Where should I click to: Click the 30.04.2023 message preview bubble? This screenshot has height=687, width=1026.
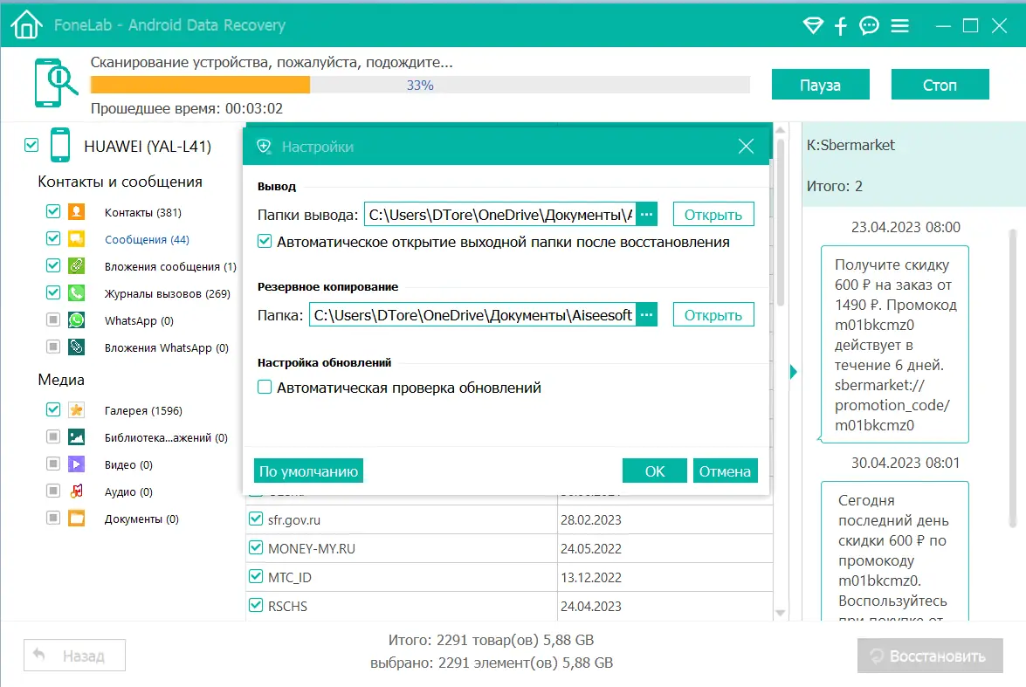pyautogui.click(x=894, y=551)
